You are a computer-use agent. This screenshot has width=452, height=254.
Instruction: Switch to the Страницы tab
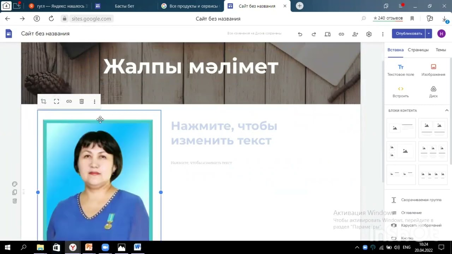click(x=418, y=50)
